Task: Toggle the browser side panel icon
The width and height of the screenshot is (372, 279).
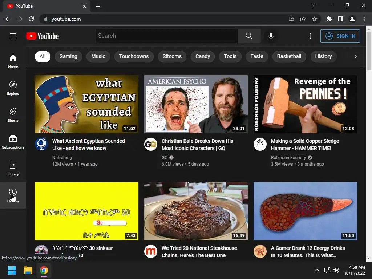Action: click(341, 19)
